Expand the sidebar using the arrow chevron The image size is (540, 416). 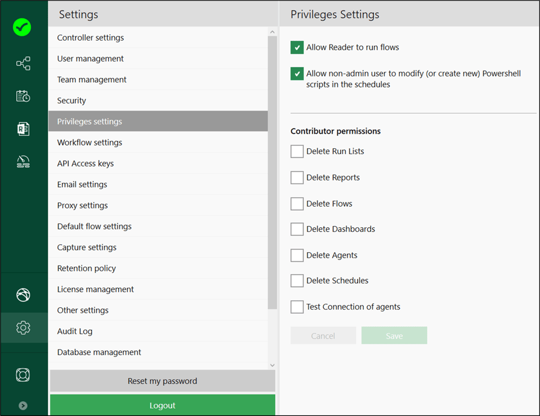click(x=23, y=405)
